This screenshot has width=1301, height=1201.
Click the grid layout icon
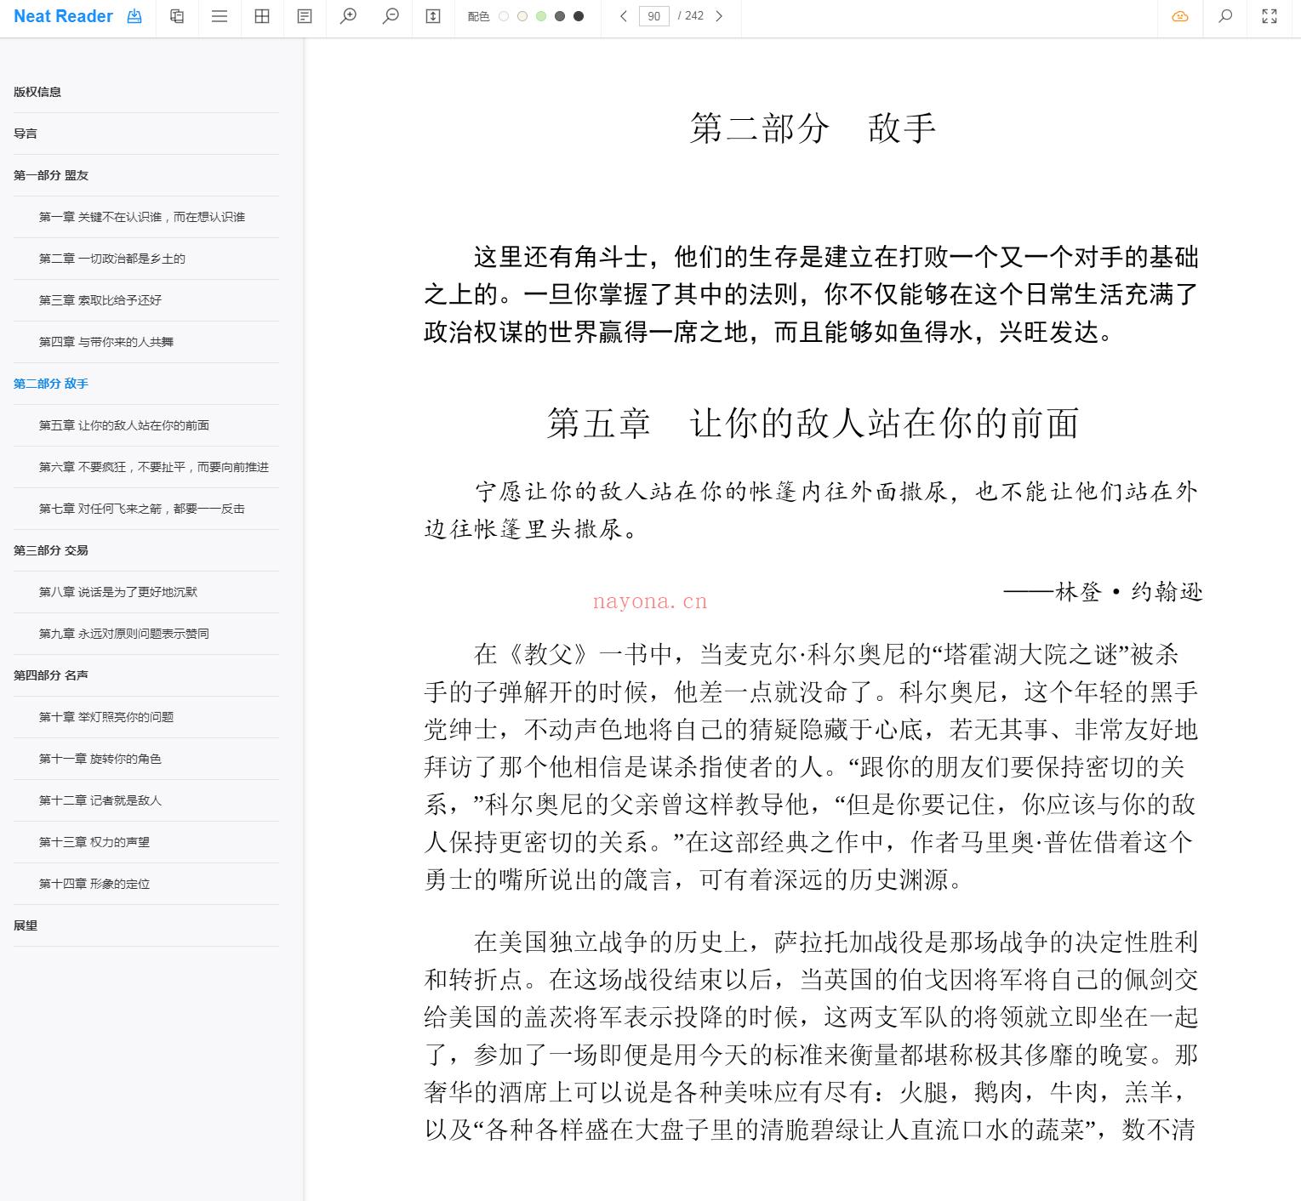(x=262, y=16)
